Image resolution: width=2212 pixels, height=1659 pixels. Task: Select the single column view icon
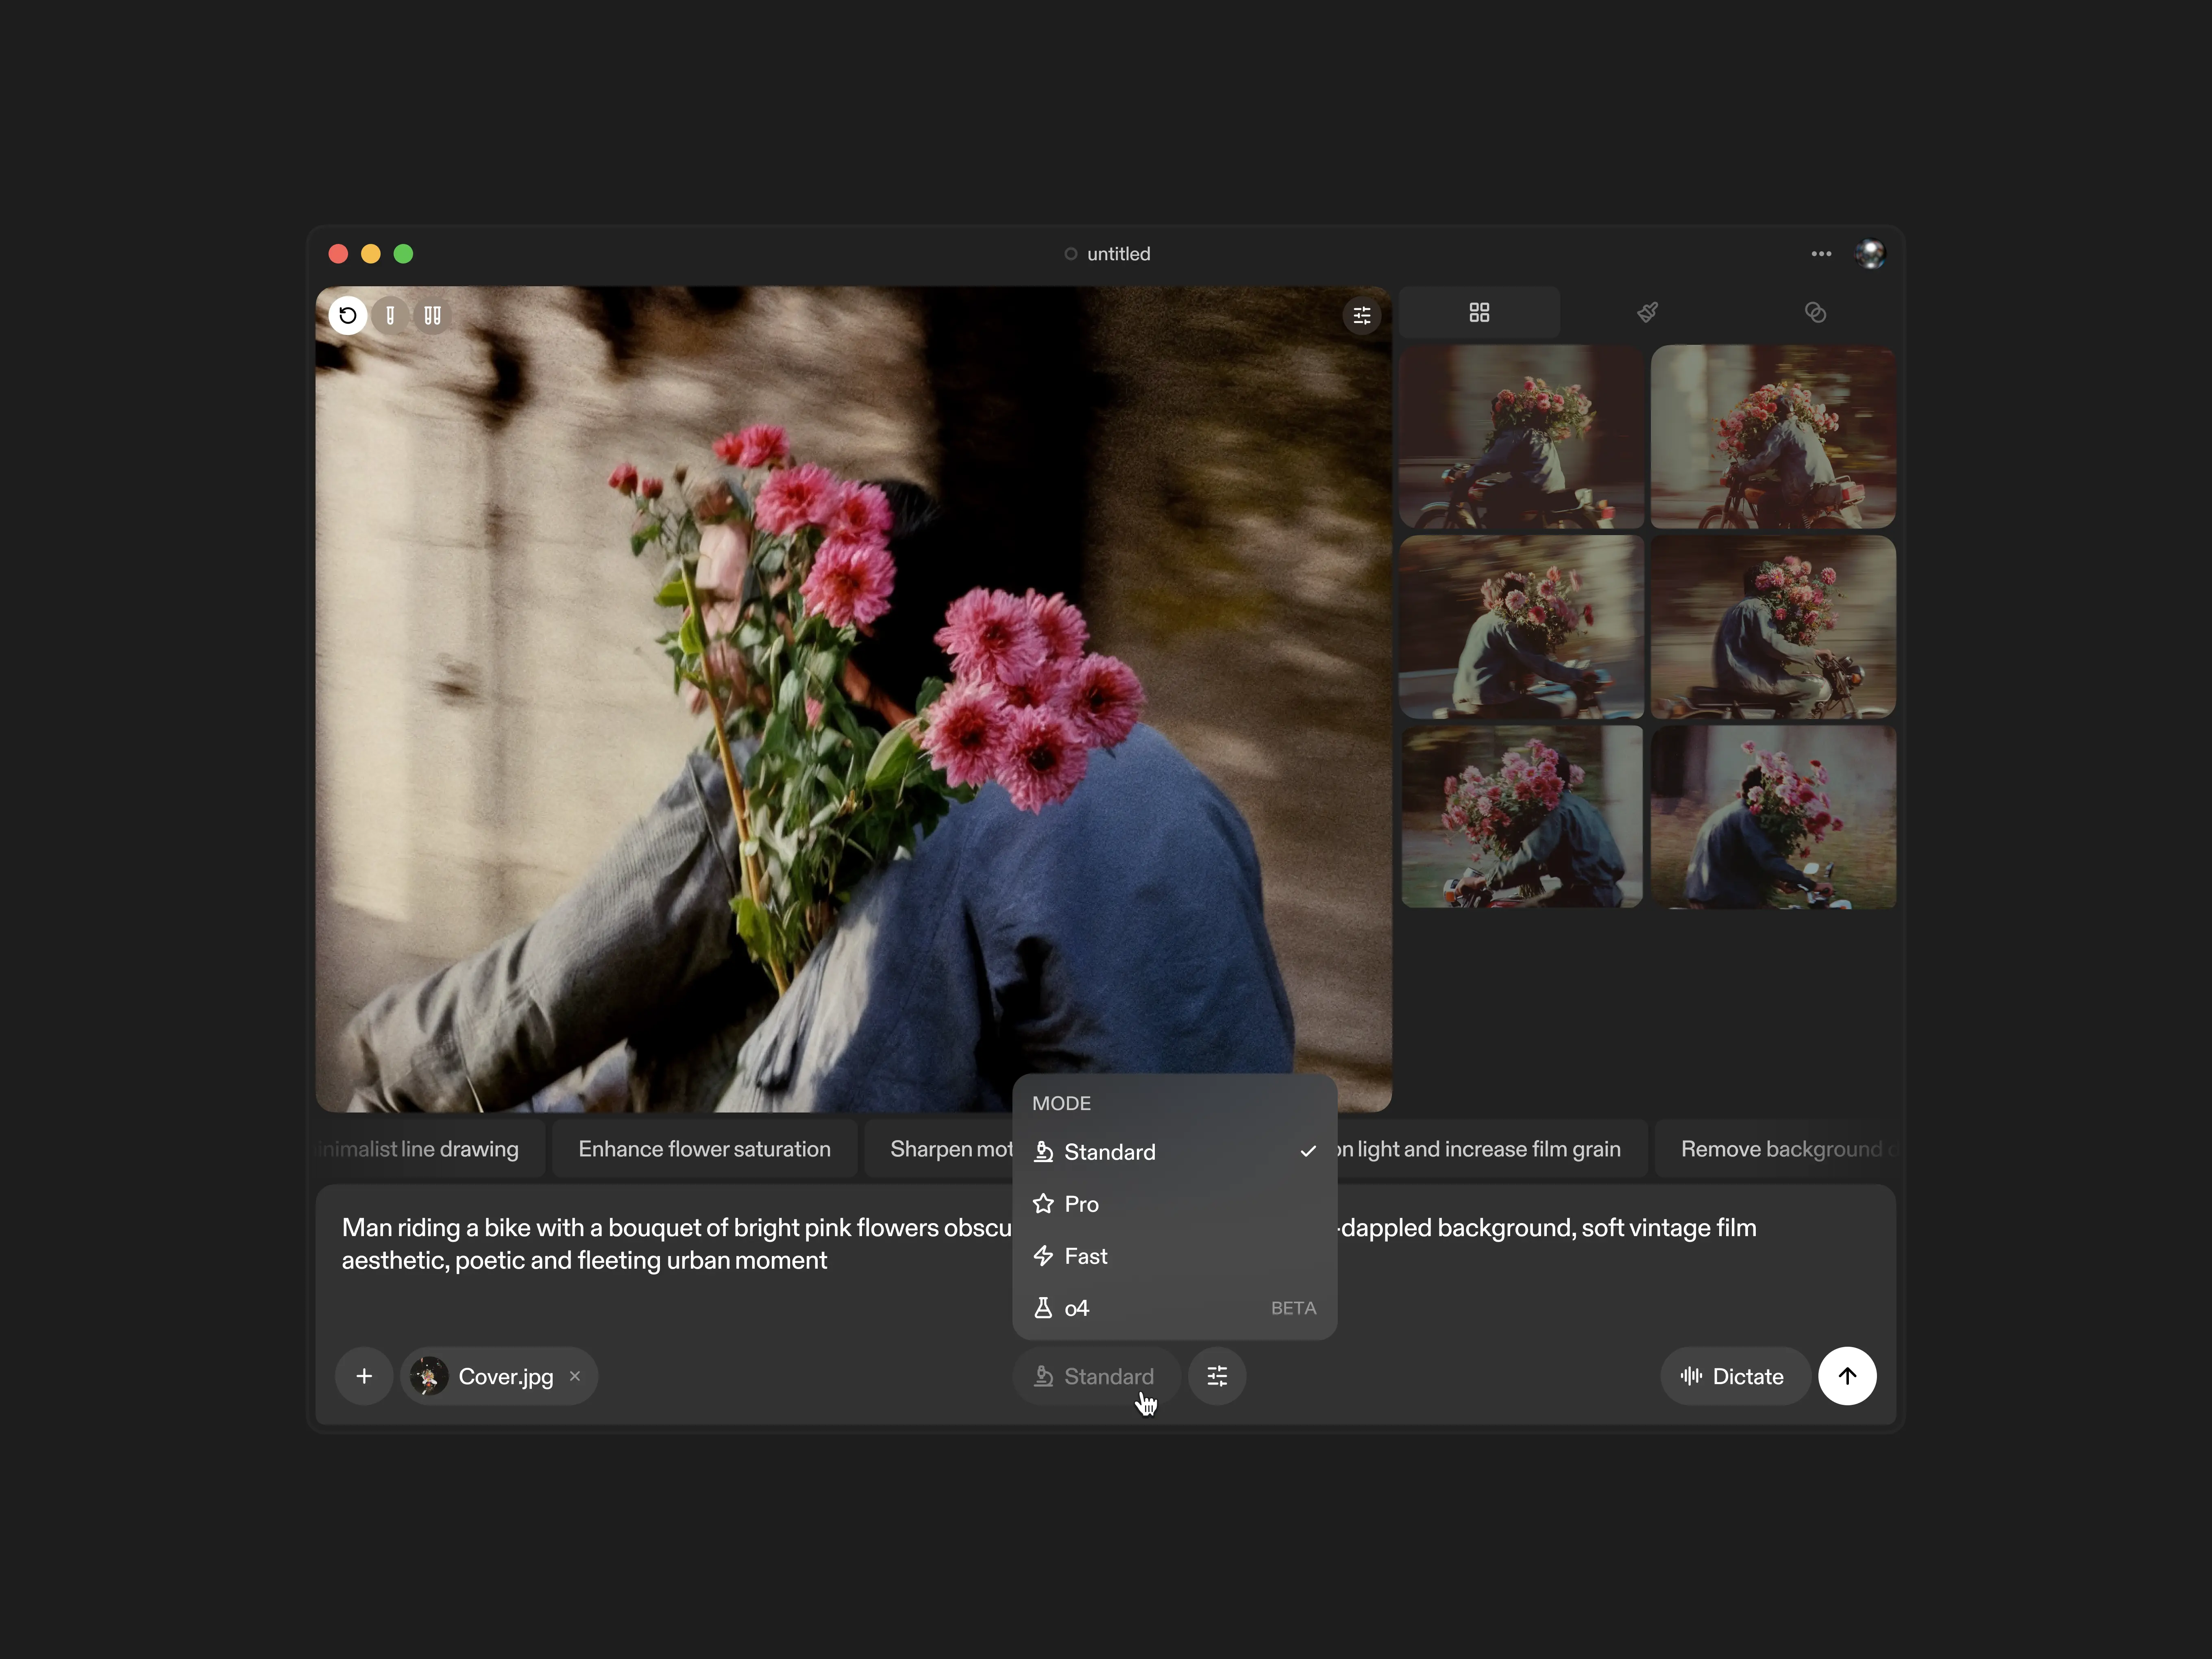390,316
